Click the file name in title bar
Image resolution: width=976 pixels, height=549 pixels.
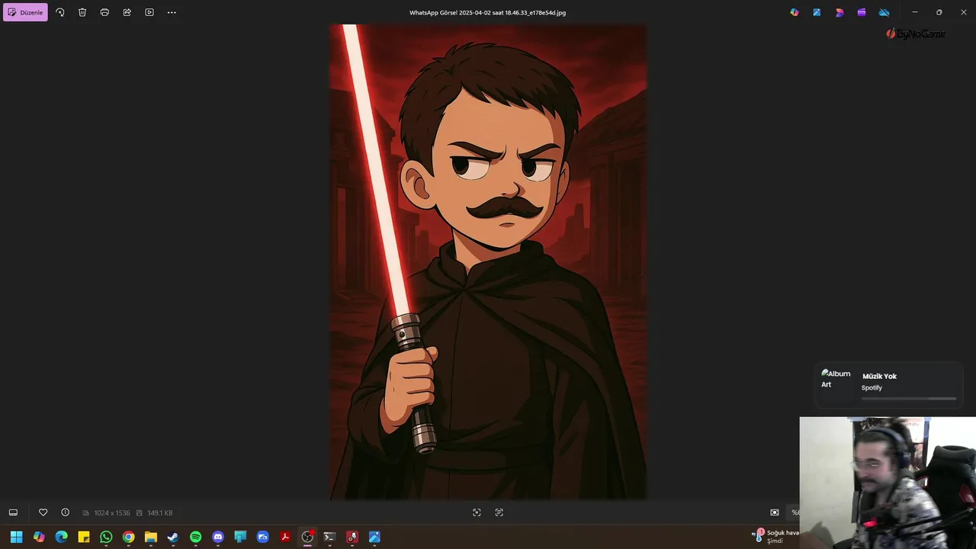[x=488, y=12]
